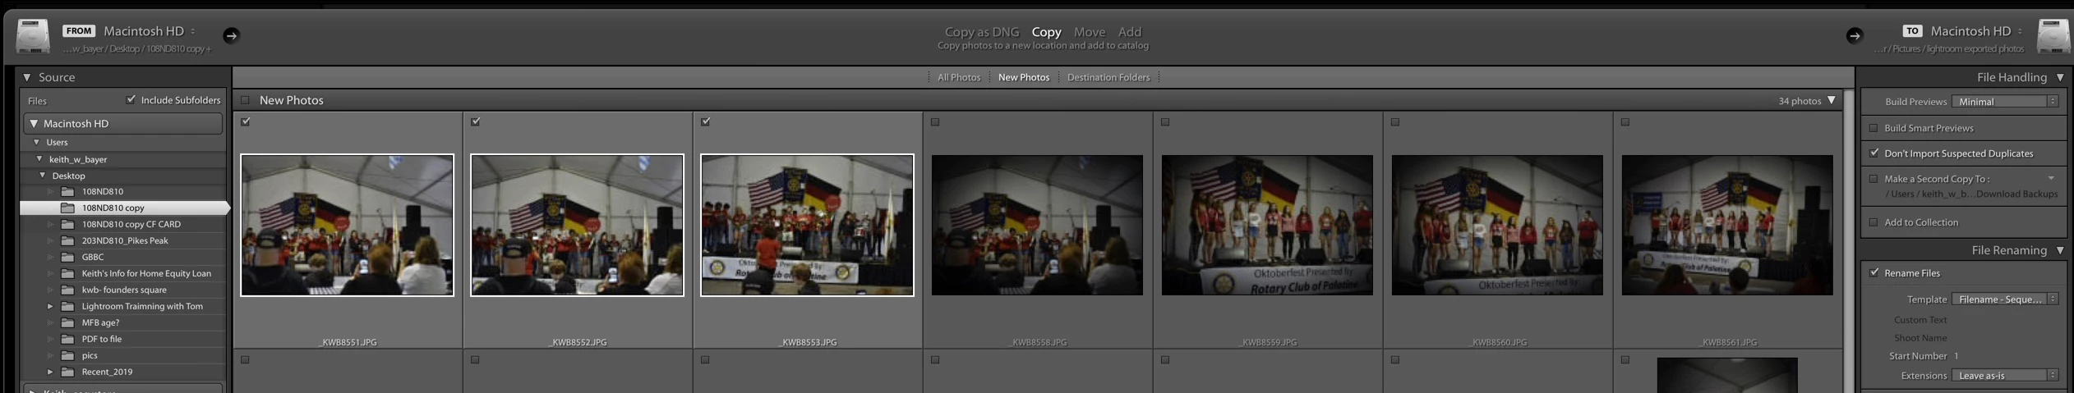Image resolution: width=2074 pixels, height=393 pixels.
Task: Check photo _KWB8558.JPG for import
Action: [x=935, y=122]
